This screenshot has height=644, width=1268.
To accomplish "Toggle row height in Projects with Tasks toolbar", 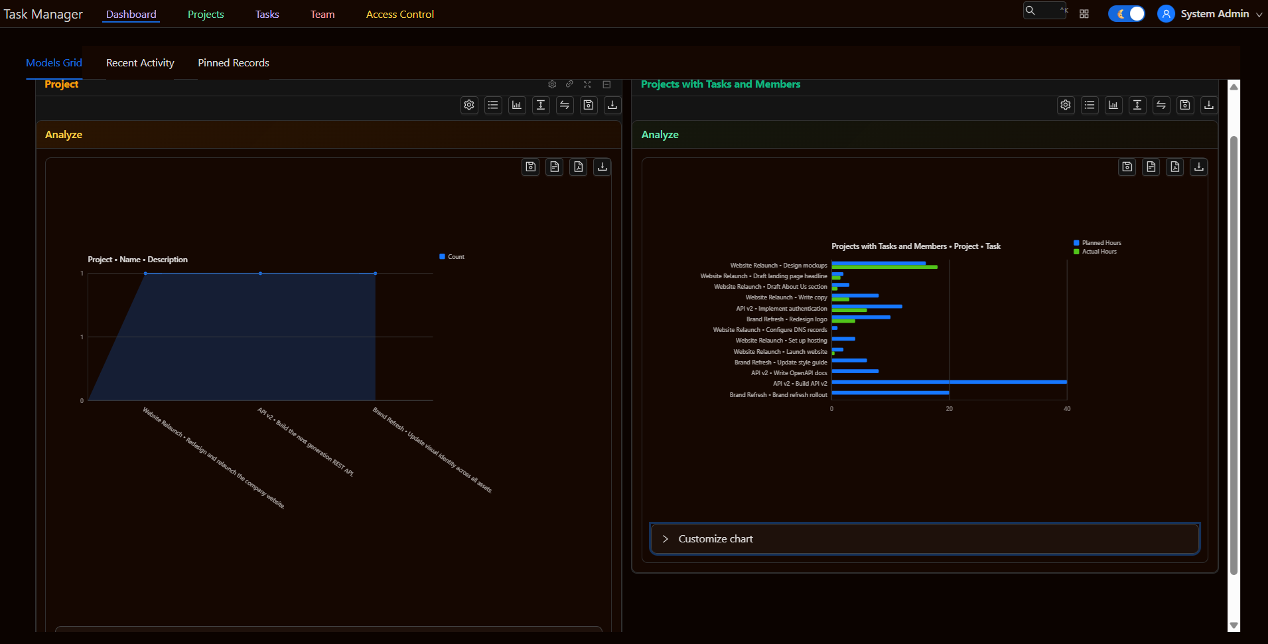I will click(1137, 105).
